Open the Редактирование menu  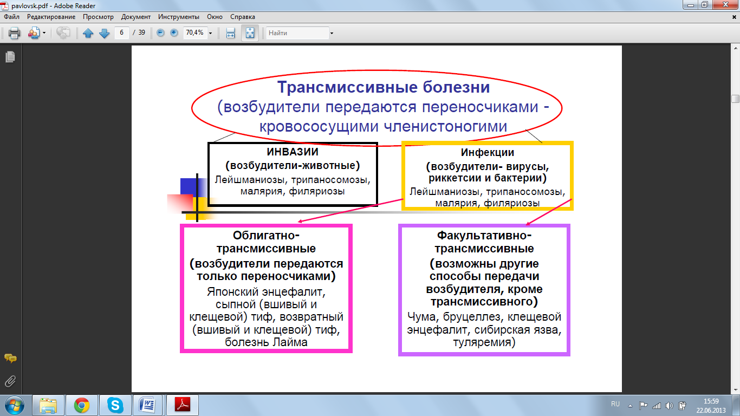tap(51, 17)
